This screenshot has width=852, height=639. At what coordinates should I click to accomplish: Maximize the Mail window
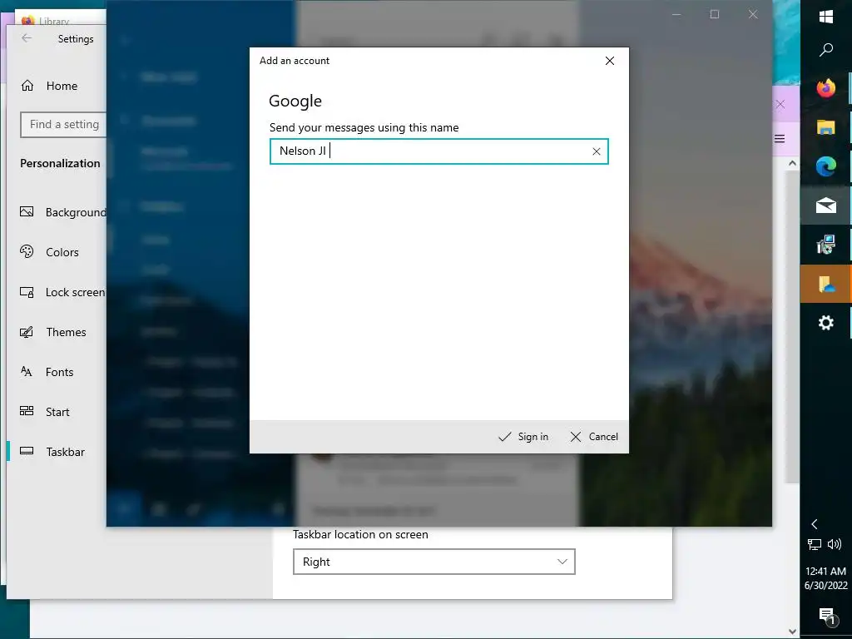tap(715, 15)
